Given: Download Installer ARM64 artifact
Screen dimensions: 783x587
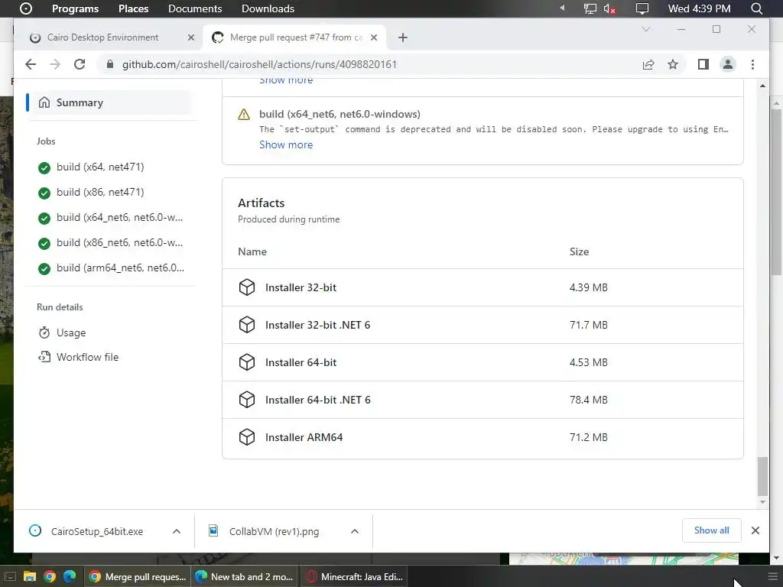Looking at the screenshot, I should click(x=304, y=437).
